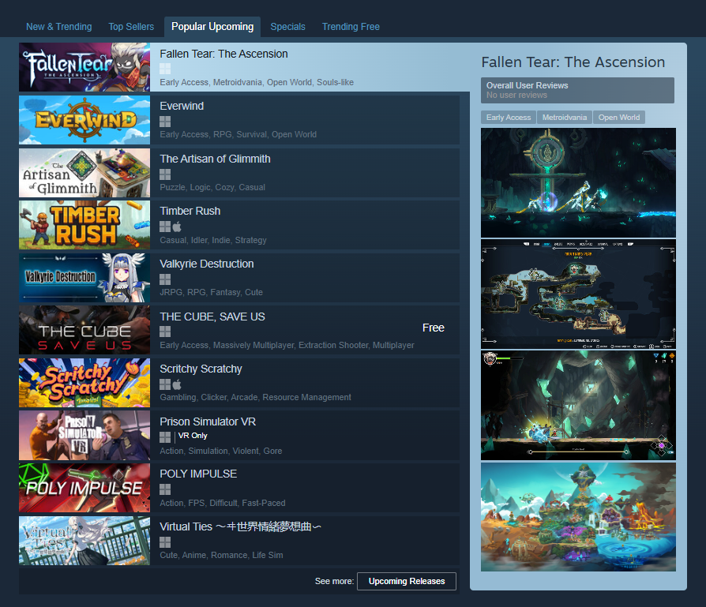Open the Fallen Tear capsule image

point(84,67)
